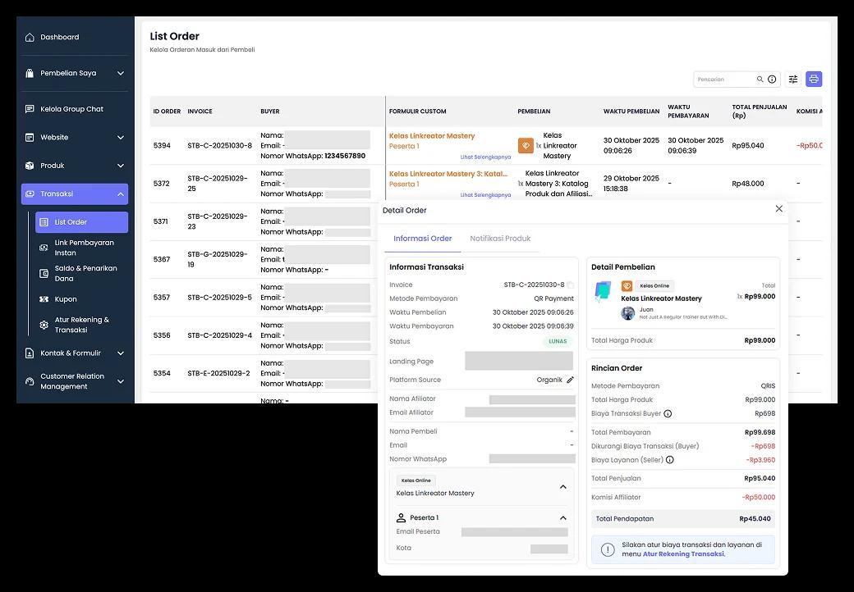Image resolution: width=854 pixels, height=592 pixels.
Task: Edit Platform Source with pencil icon
Action: click(570, 380)
